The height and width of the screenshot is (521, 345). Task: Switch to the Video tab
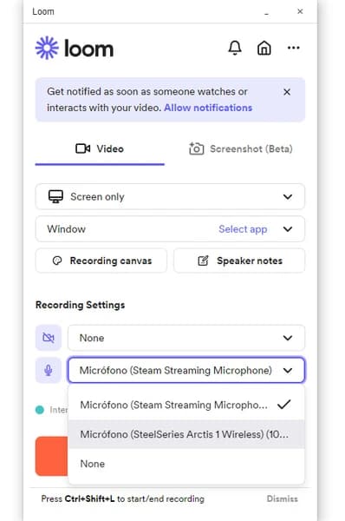(x=100, y=148)
